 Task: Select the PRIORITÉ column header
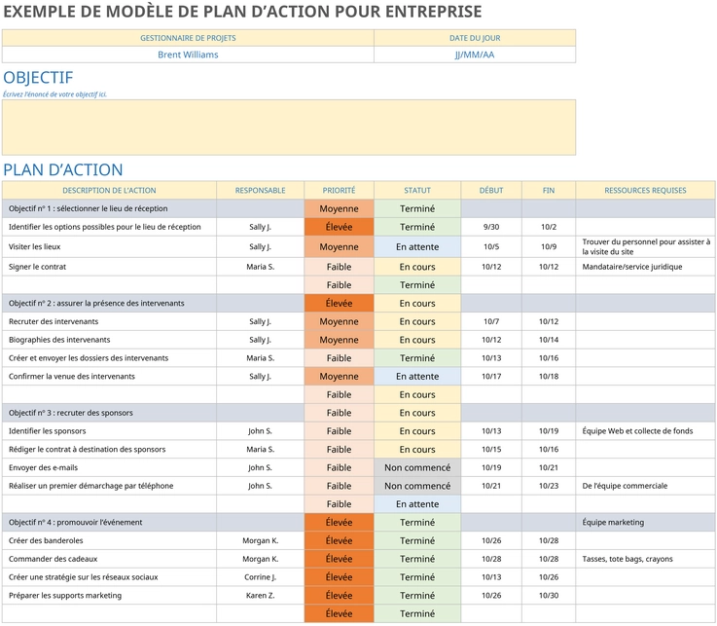[339, 191]
